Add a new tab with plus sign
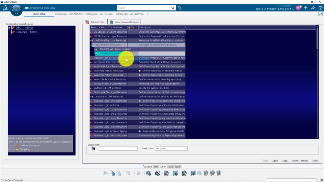324x182 pixels. [147, 14]
